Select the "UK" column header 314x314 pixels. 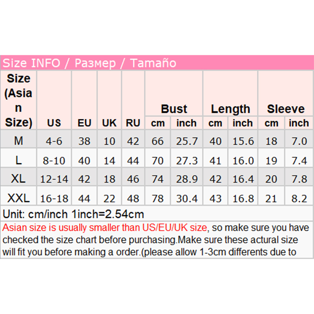pos(109,123)
